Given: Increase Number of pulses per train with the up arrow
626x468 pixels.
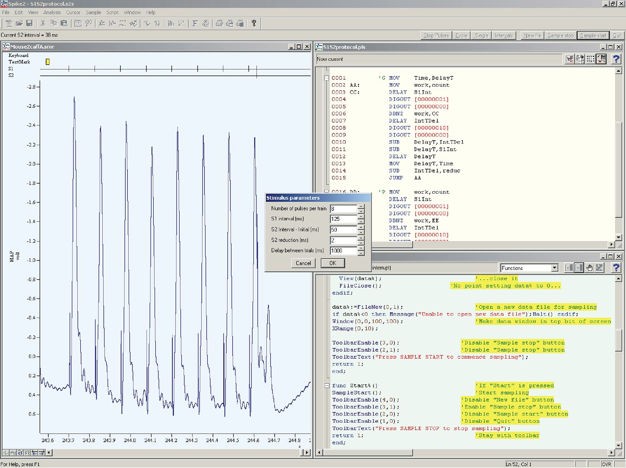Looking at the screenshot, I should click(361, 207).
